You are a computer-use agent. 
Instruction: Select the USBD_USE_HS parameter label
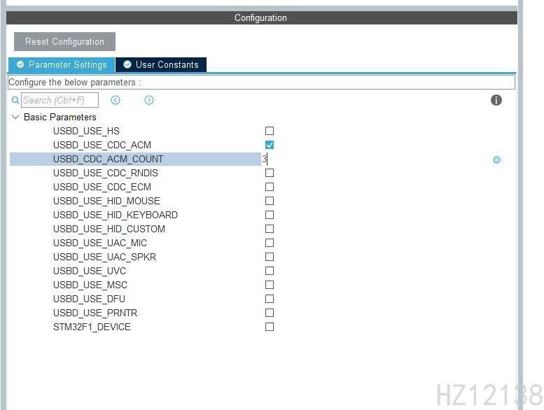tap(86, 131)
